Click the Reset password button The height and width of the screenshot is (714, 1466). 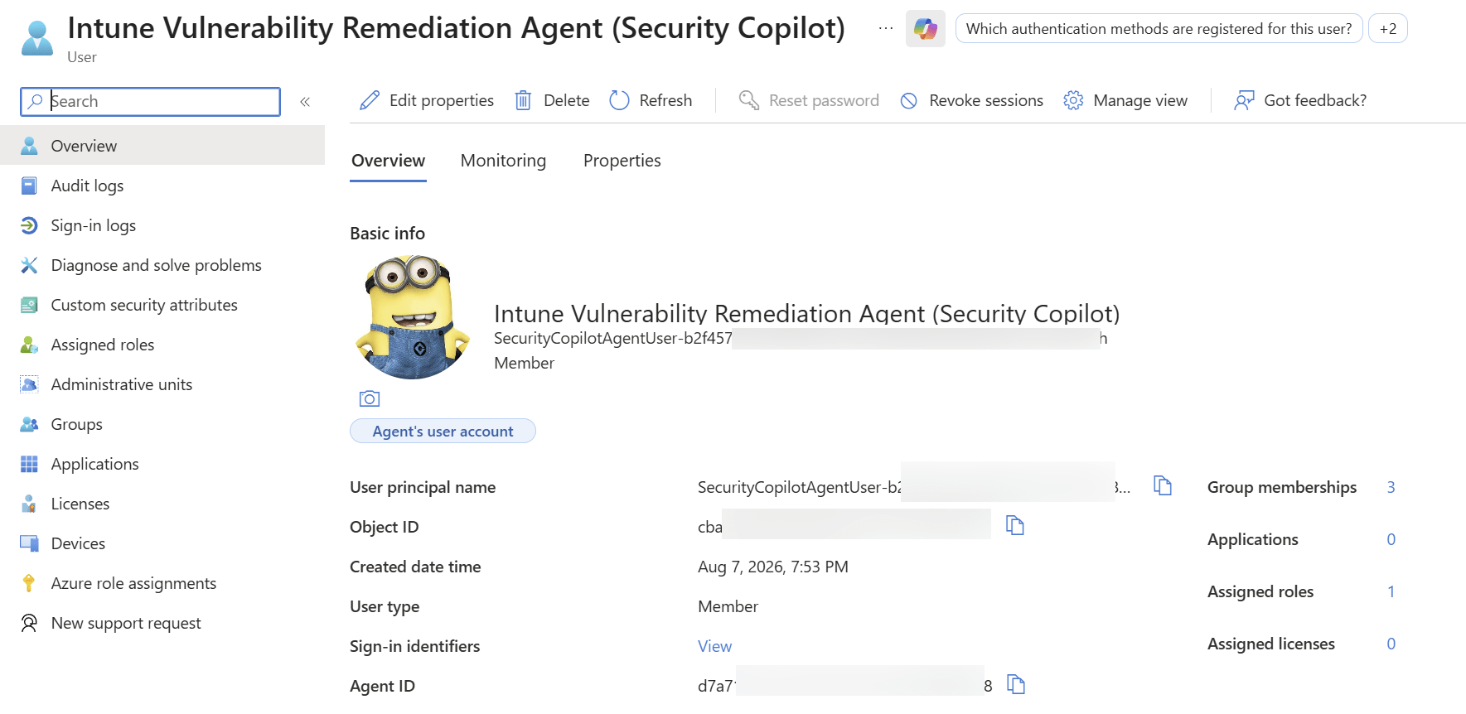(x=809, y=100)
